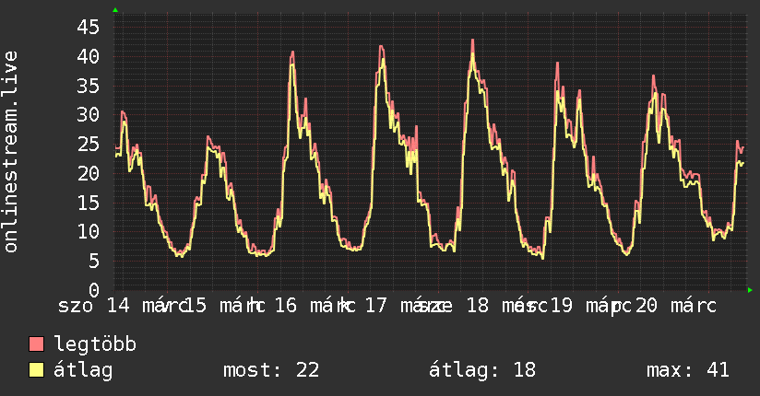Click the y-axis label 30

[89, 115]
